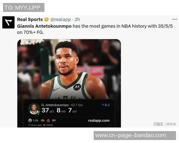Click the round Giannis player headshot

pyautogui.click(x=34, y=109)
